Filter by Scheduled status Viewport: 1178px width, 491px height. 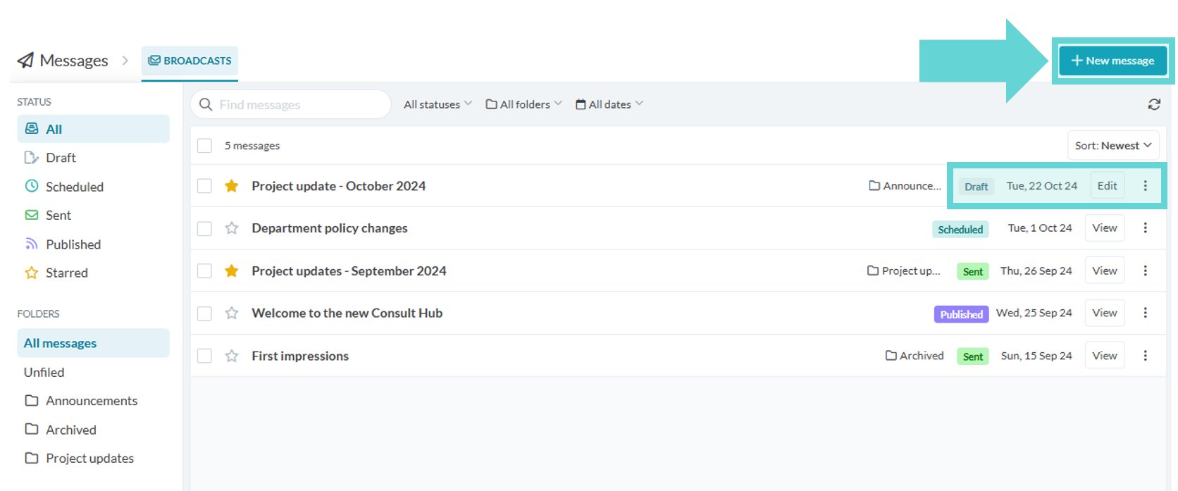pos(93,187)
